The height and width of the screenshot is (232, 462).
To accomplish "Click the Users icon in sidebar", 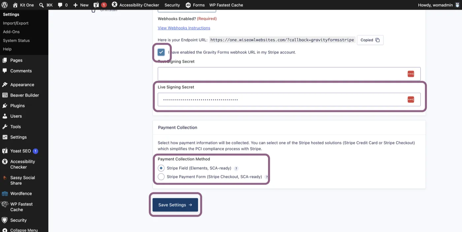I will click(x=5, y=116).
